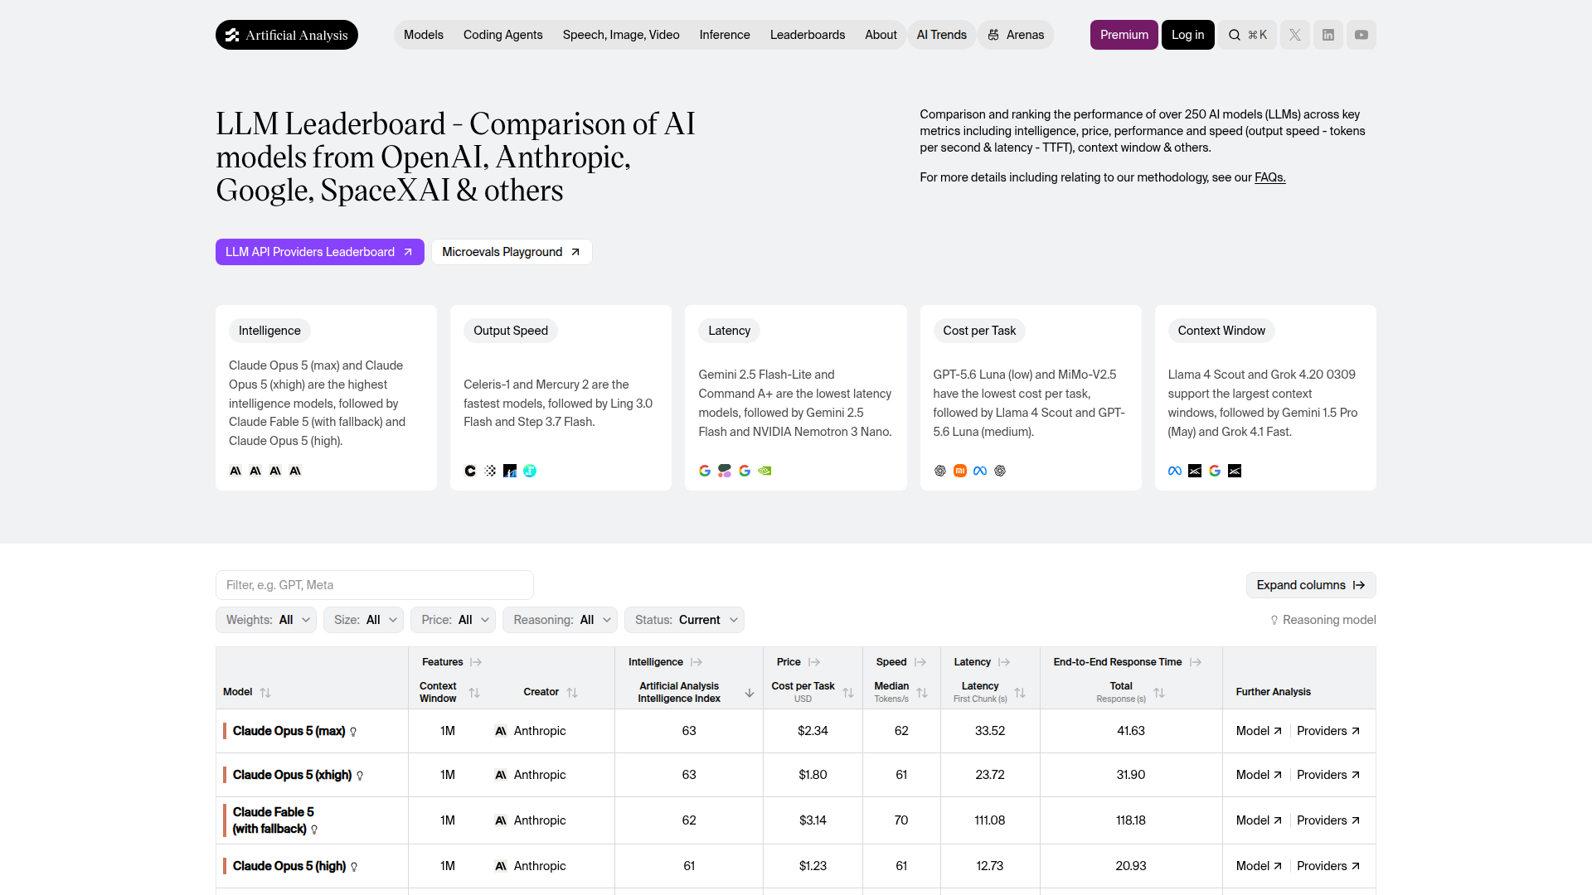Sort by Median Tokens/s arrows
Screen dimensions: 1592x895
(922, 692)
